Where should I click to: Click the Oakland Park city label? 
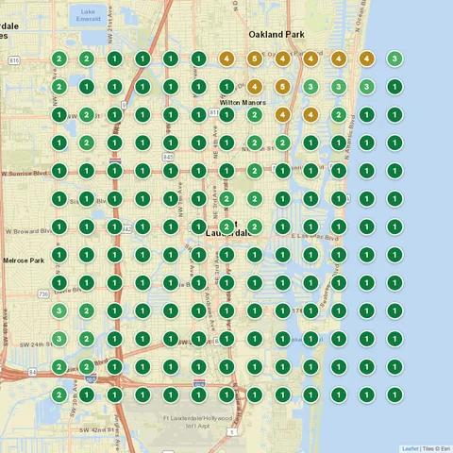[277, 35]
